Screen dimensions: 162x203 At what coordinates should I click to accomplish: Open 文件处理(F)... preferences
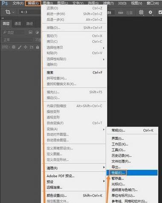132,161
